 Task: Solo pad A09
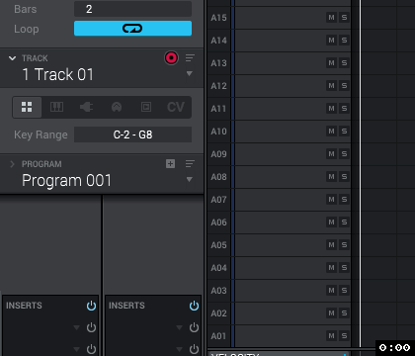tap(344, 154)
